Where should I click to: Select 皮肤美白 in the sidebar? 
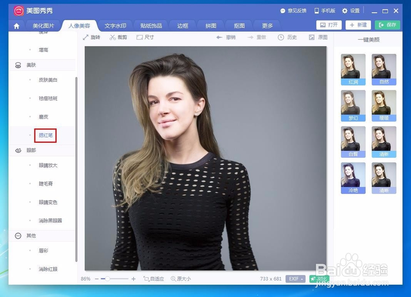48,80
